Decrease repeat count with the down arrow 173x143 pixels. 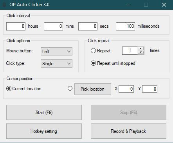click(x=141, y=52)
